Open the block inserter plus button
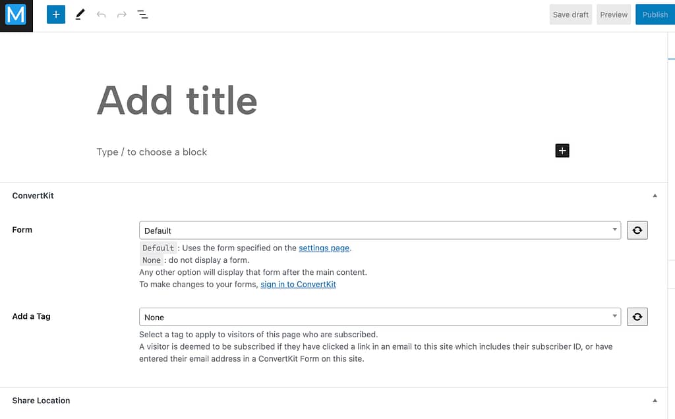675x419 pixels. click(x=56, y=14)
